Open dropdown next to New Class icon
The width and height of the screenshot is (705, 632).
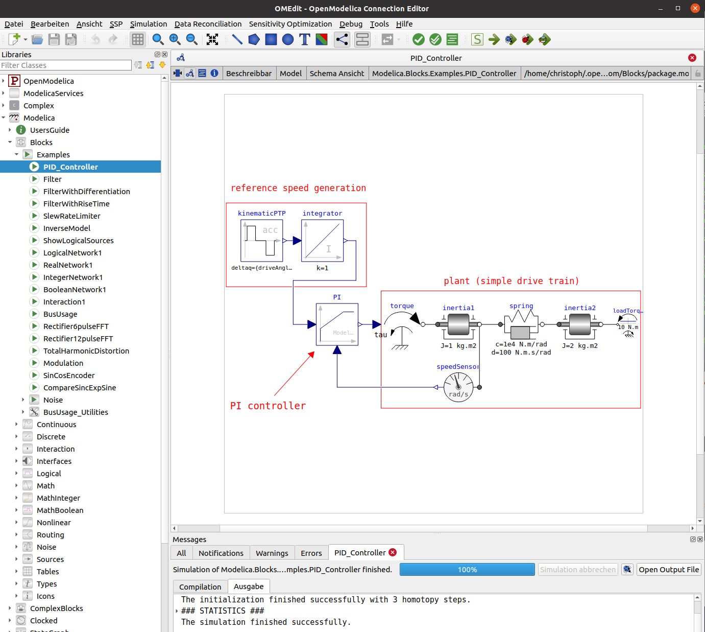click(26, 39)
